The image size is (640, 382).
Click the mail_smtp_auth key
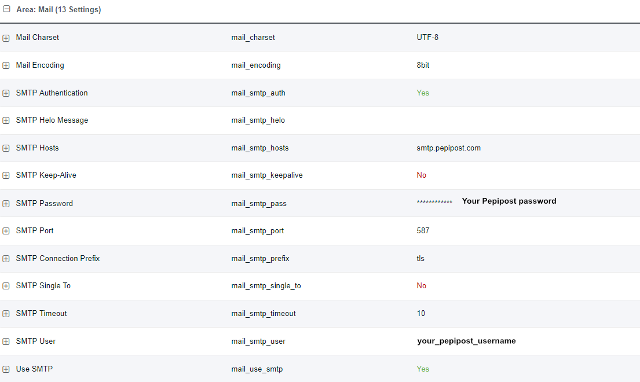tap(258, 93)
